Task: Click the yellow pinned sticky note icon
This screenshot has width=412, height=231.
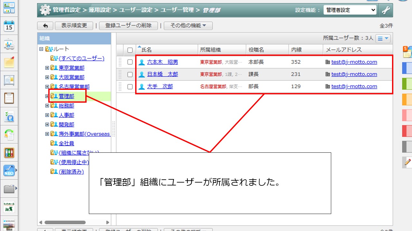Action: [x=9, y=62]
